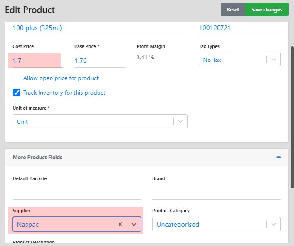Open the Product Category dropdown
The image size is (294, 246).
click(x=216, y=224)
